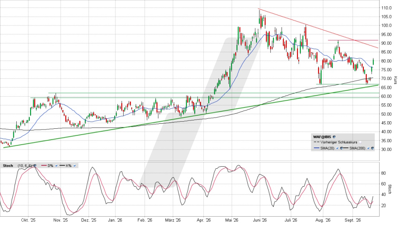Click the SMA(20) legend label
This screenshot has height=225, width=401.
[x=327, y=148]
